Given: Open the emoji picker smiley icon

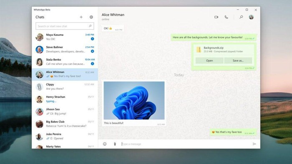Looking at the screenshot, I should point(105,144).
